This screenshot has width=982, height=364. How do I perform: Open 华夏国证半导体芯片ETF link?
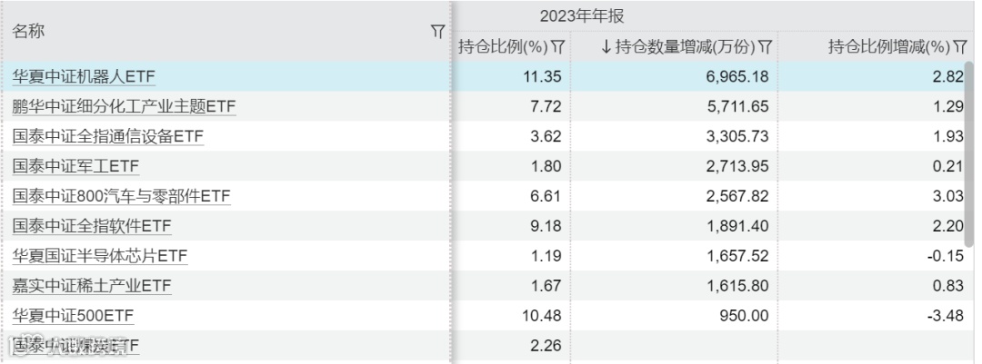coord(100,256)
